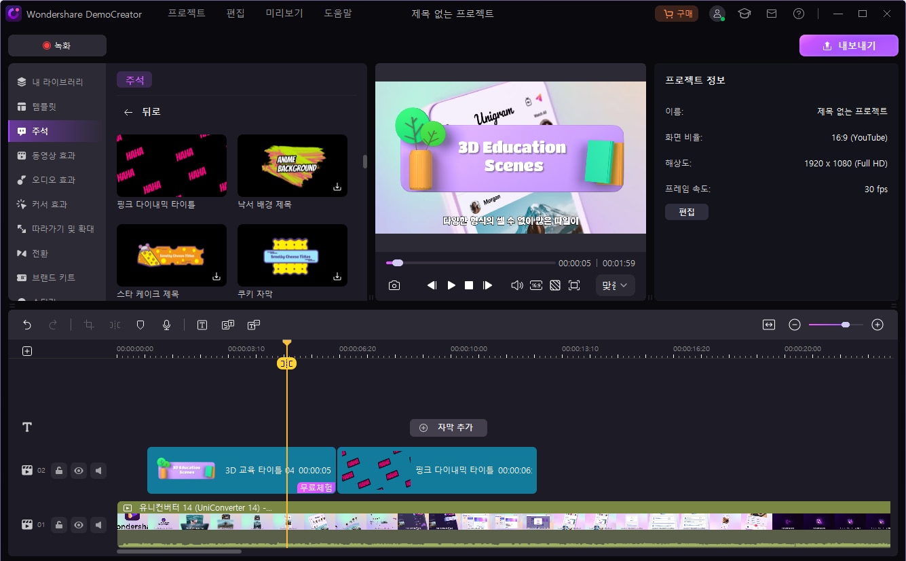Screen dimensions: 906x561
Task: Select the 3D 교육 타이틀 04 clip
Action: (x=242, y=470)
